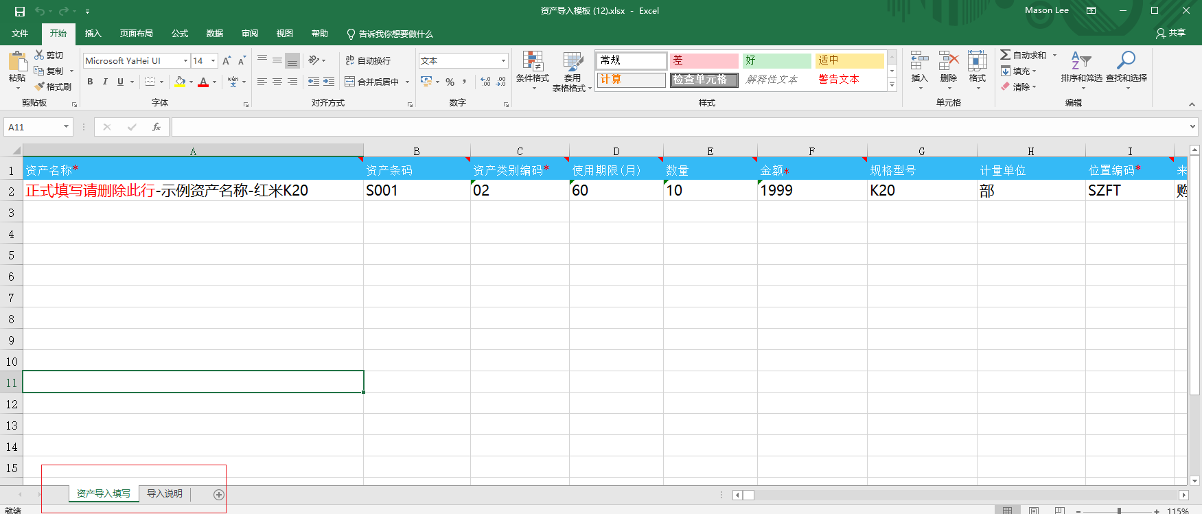The height and width of the screenshot is (514, 1202).
Task: Toggle center horizontal alignment
Action: point(277,82)
